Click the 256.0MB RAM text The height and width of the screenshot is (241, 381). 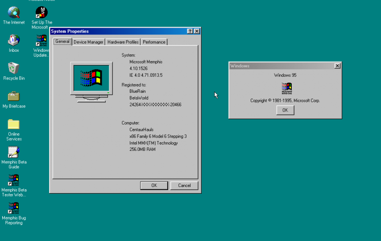pyautogui.click(x=142, y=150)
